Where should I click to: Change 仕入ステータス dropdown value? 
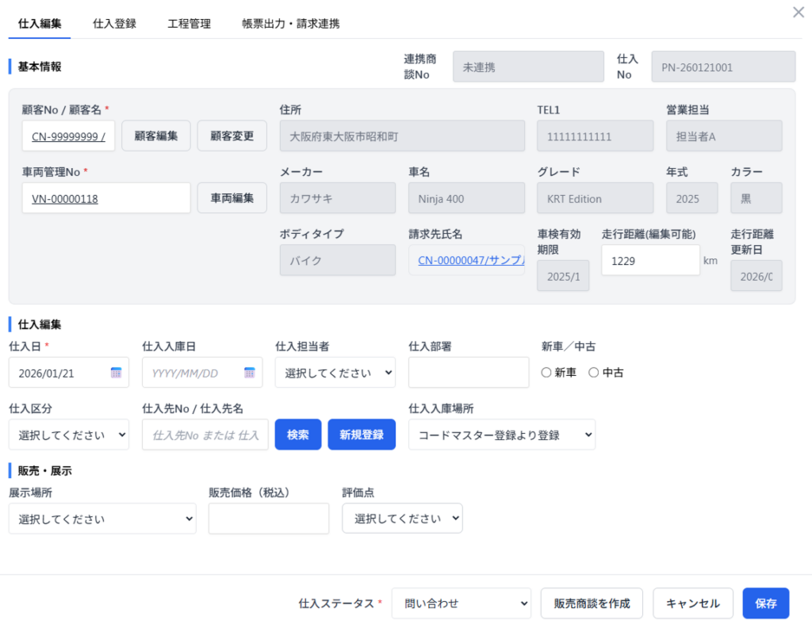[461, 603]
